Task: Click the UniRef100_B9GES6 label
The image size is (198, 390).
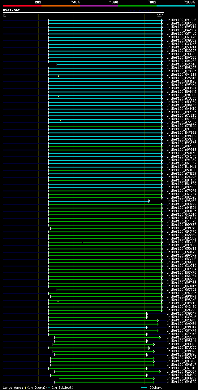Action: [181, 143]
